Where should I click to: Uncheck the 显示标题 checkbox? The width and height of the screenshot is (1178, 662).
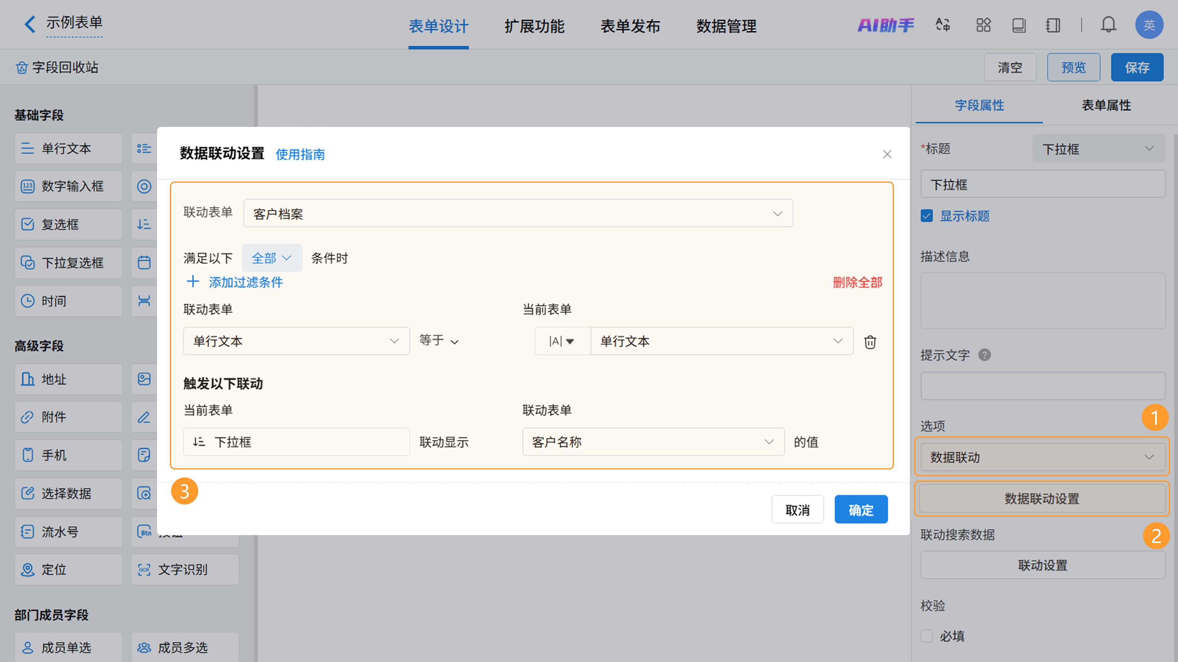point(927,216)
